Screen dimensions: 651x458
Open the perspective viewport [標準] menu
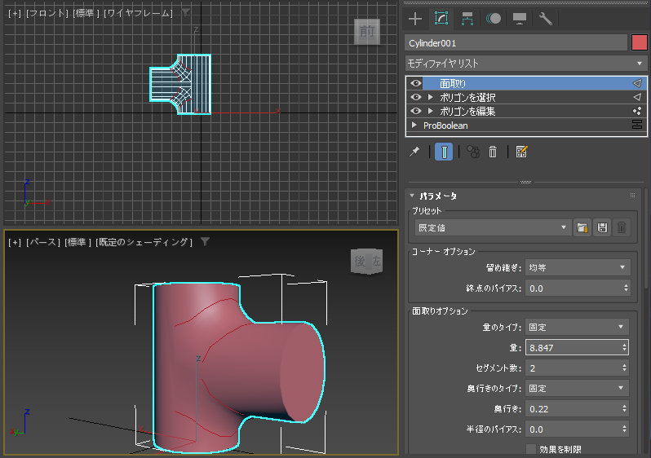point(77,242)
